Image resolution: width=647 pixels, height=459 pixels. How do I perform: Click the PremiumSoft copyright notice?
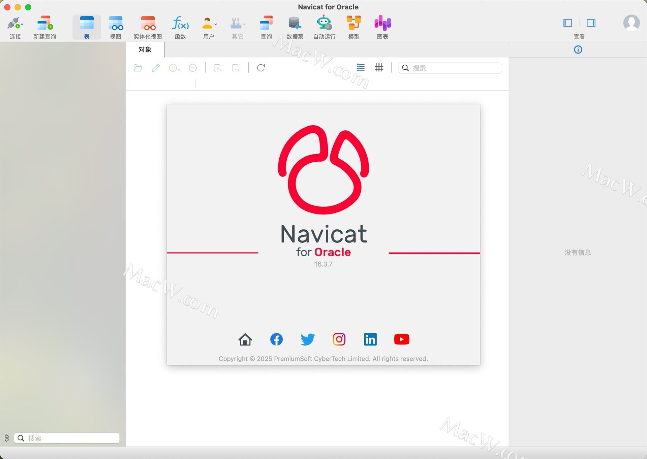coord(323,359)
